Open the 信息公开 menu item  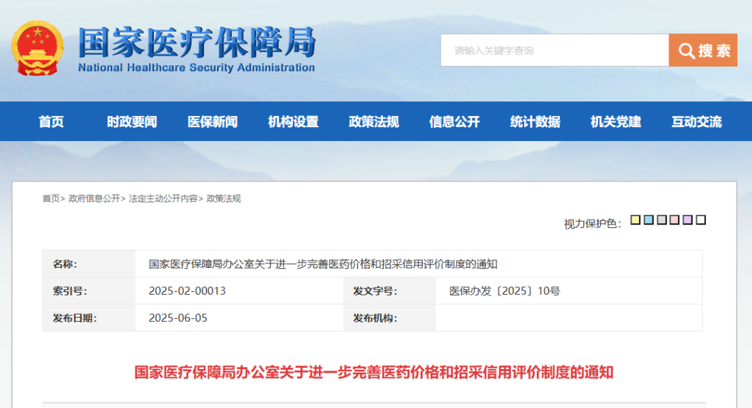pyautogui.click(x=455, y=122)
